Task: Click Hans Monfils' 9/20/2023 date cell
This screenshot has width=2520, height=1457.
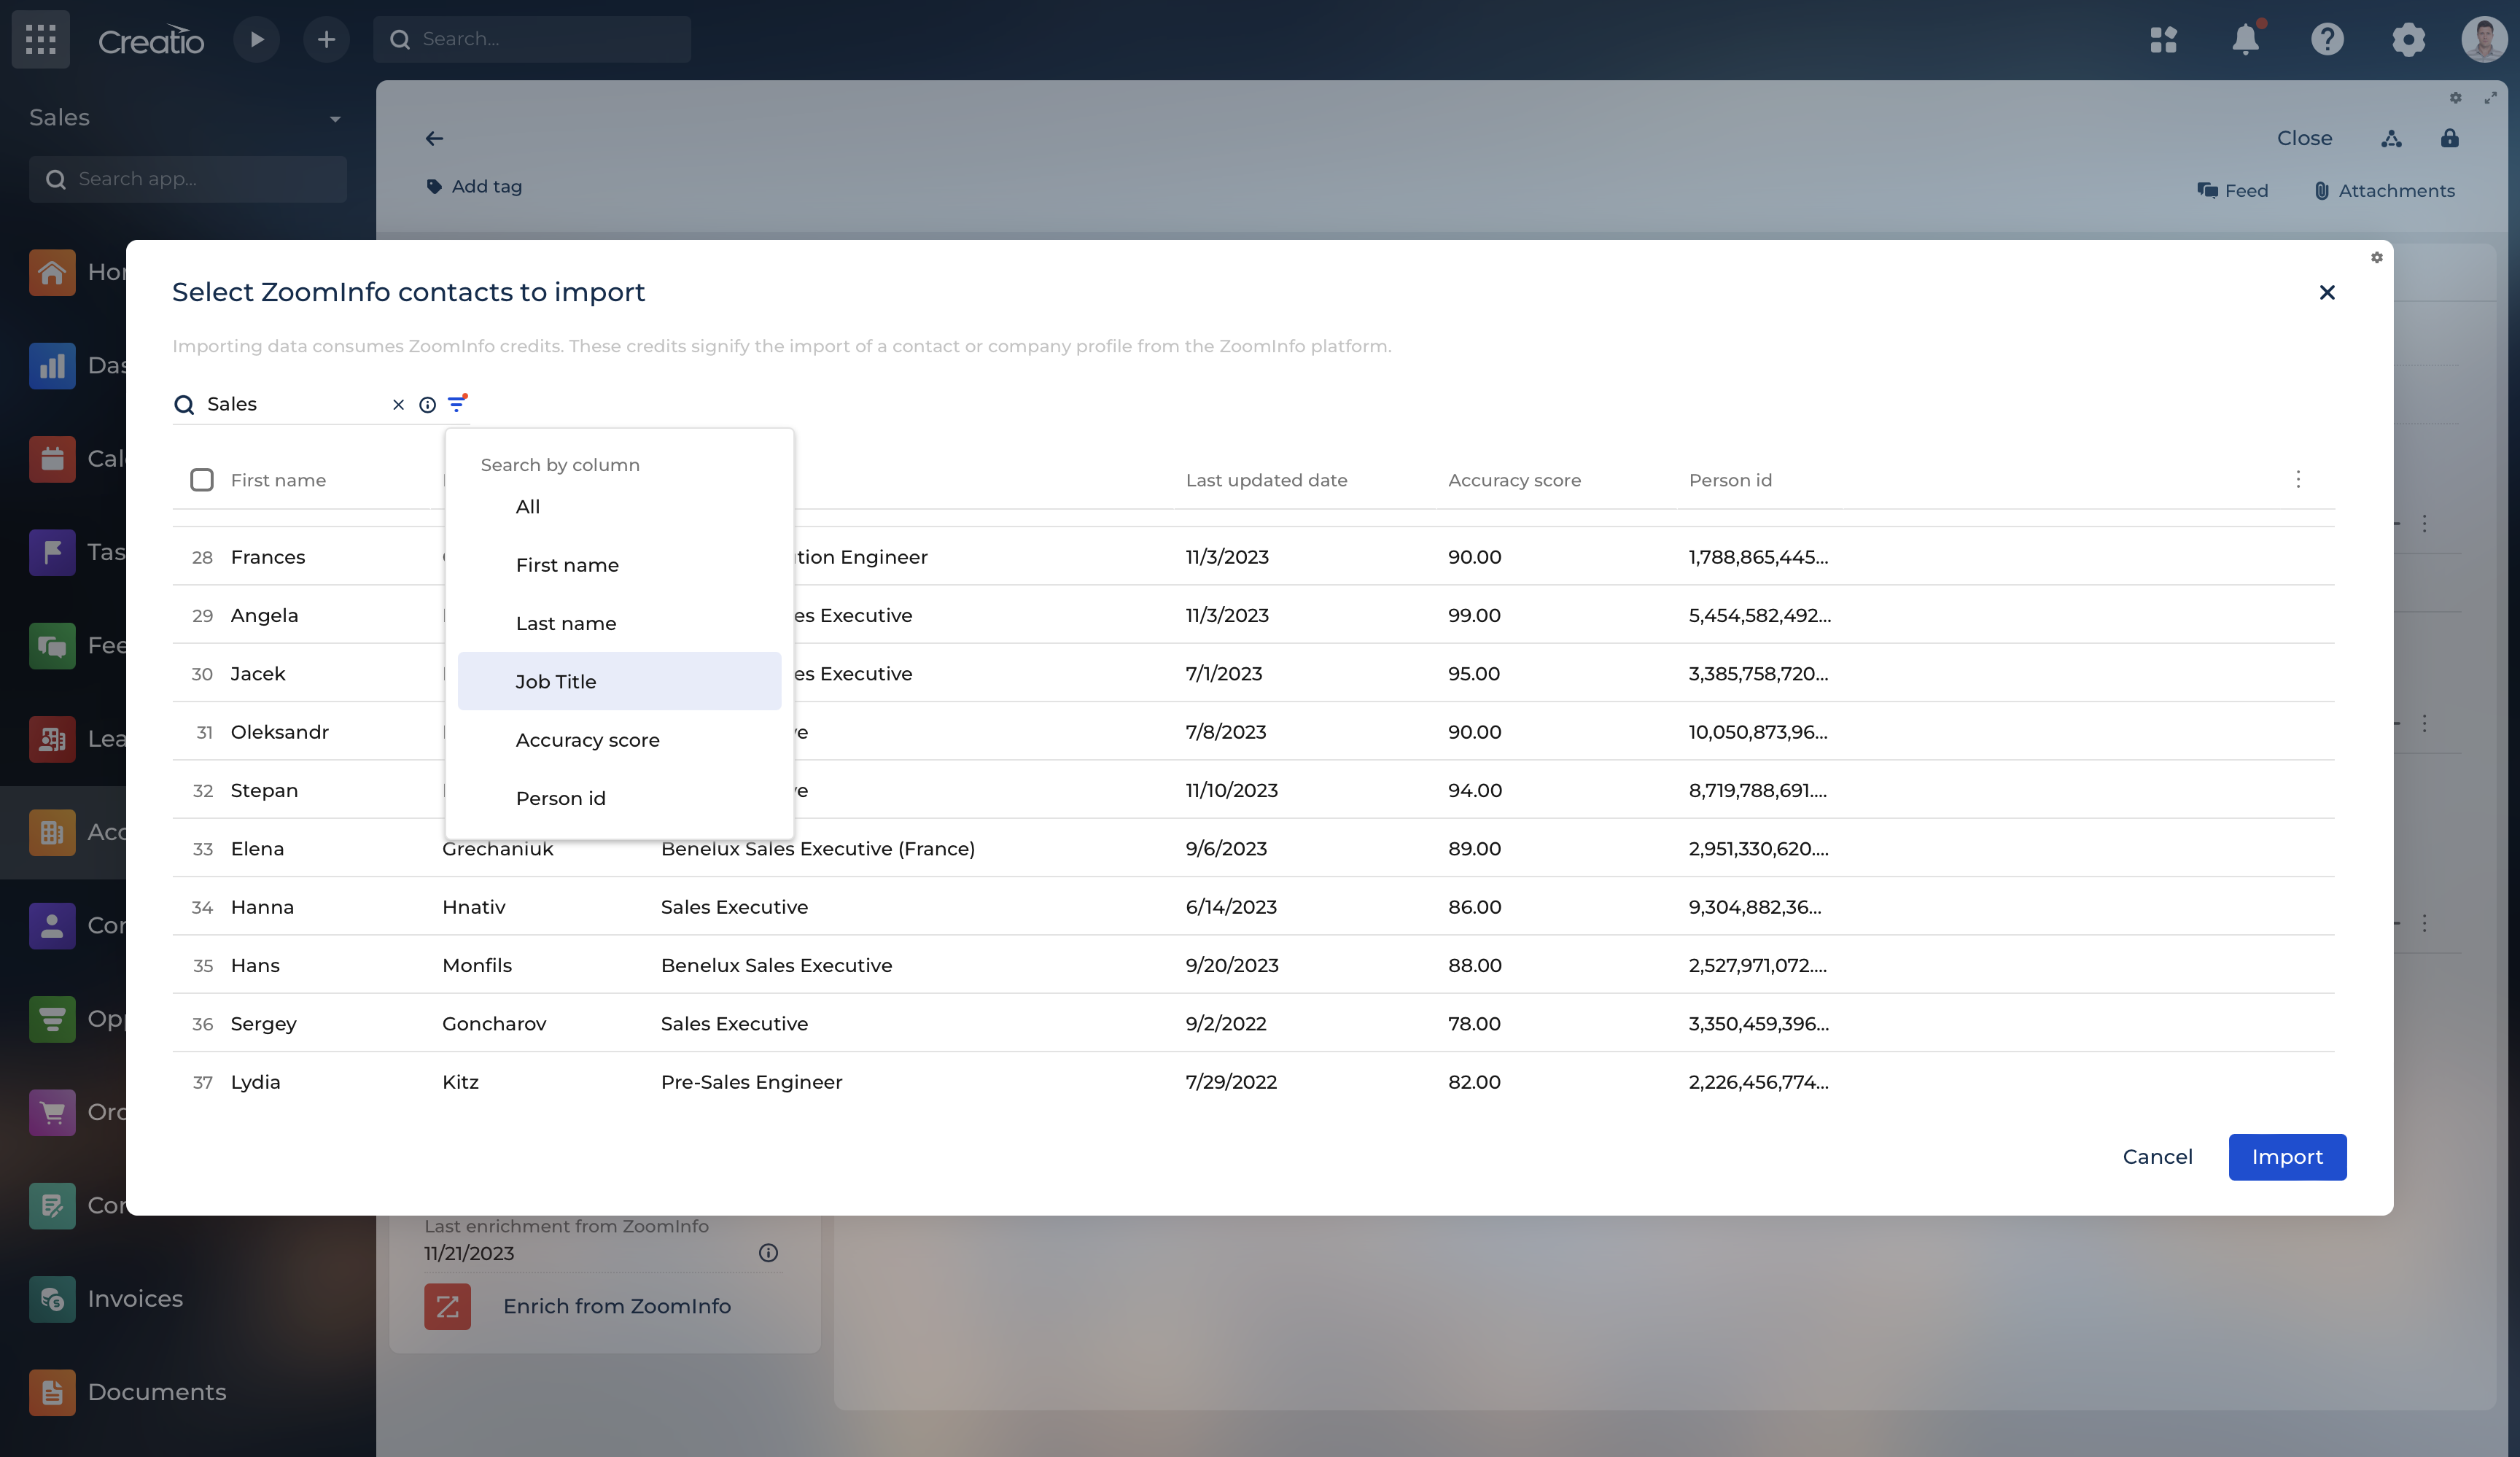Action: pyautogui.click(x=1232, y=966)
